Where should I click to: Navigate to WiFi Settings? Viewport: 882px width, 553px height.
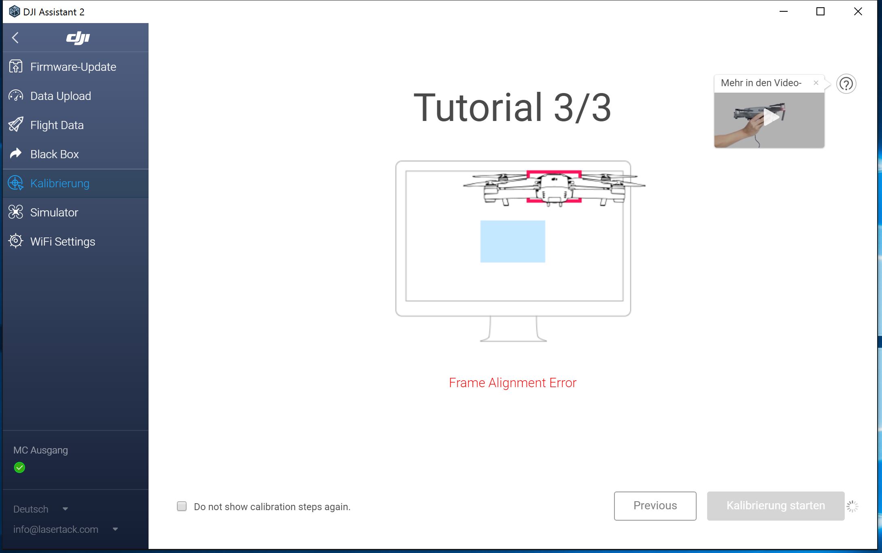62,241
